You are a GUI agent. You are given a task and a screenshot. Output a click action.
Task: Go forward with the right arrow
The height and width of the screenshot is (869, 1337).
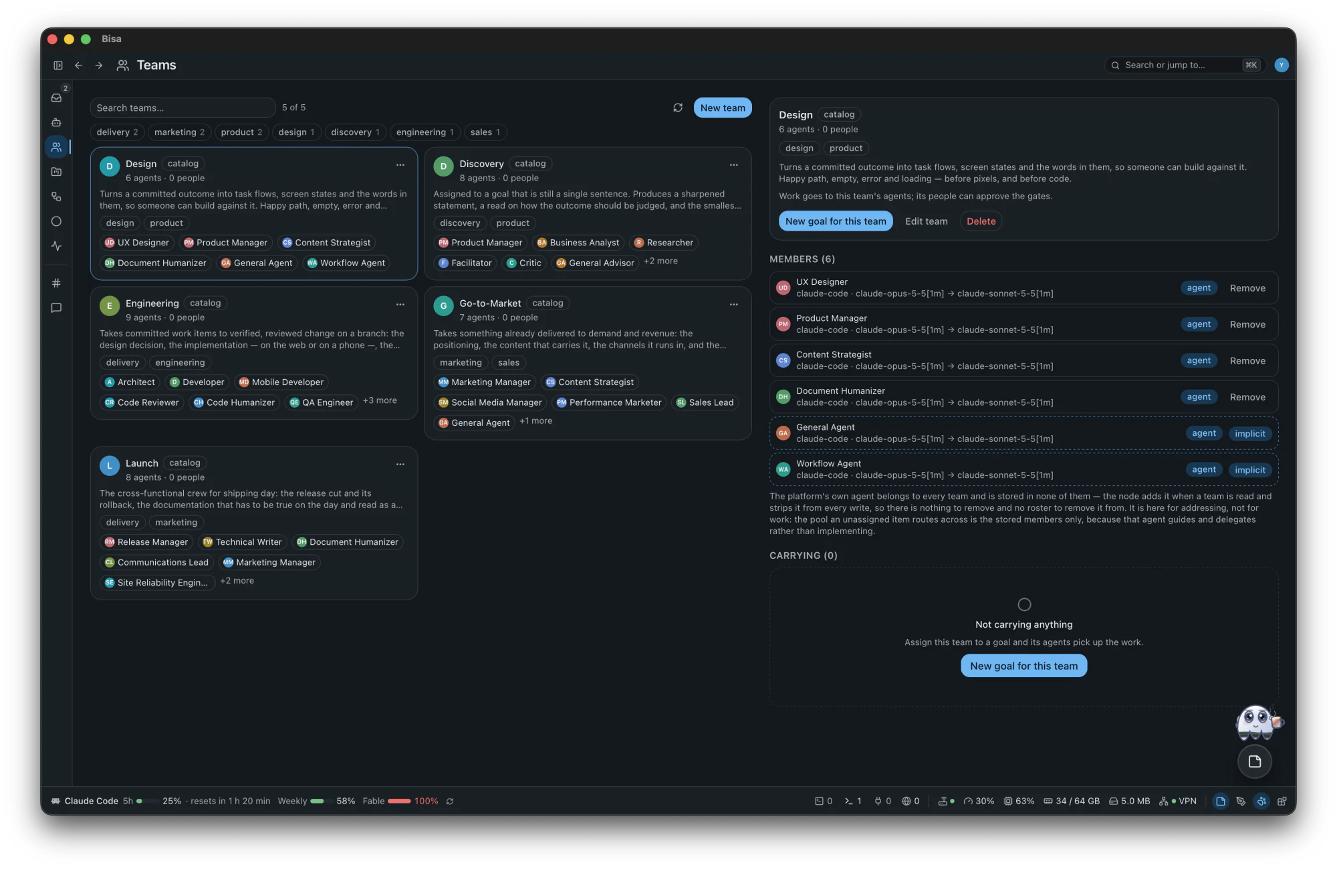[99, 66]
